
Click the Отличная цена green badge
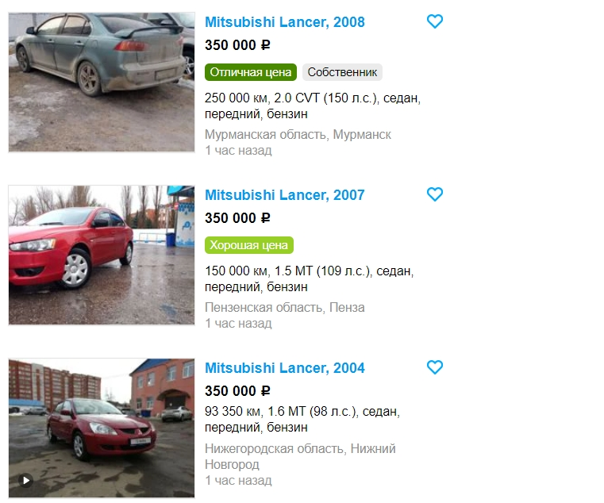(x=251, y=72)
